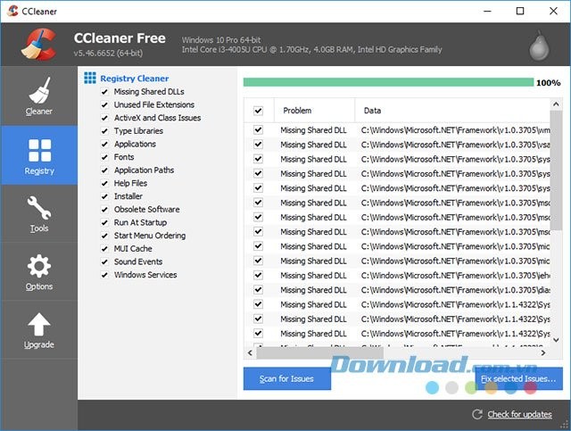Image resolution: width=571 pixels, height=431 pixels.
Task: Toggle the Fonts checkbox
Action: [x=104, y=157]
